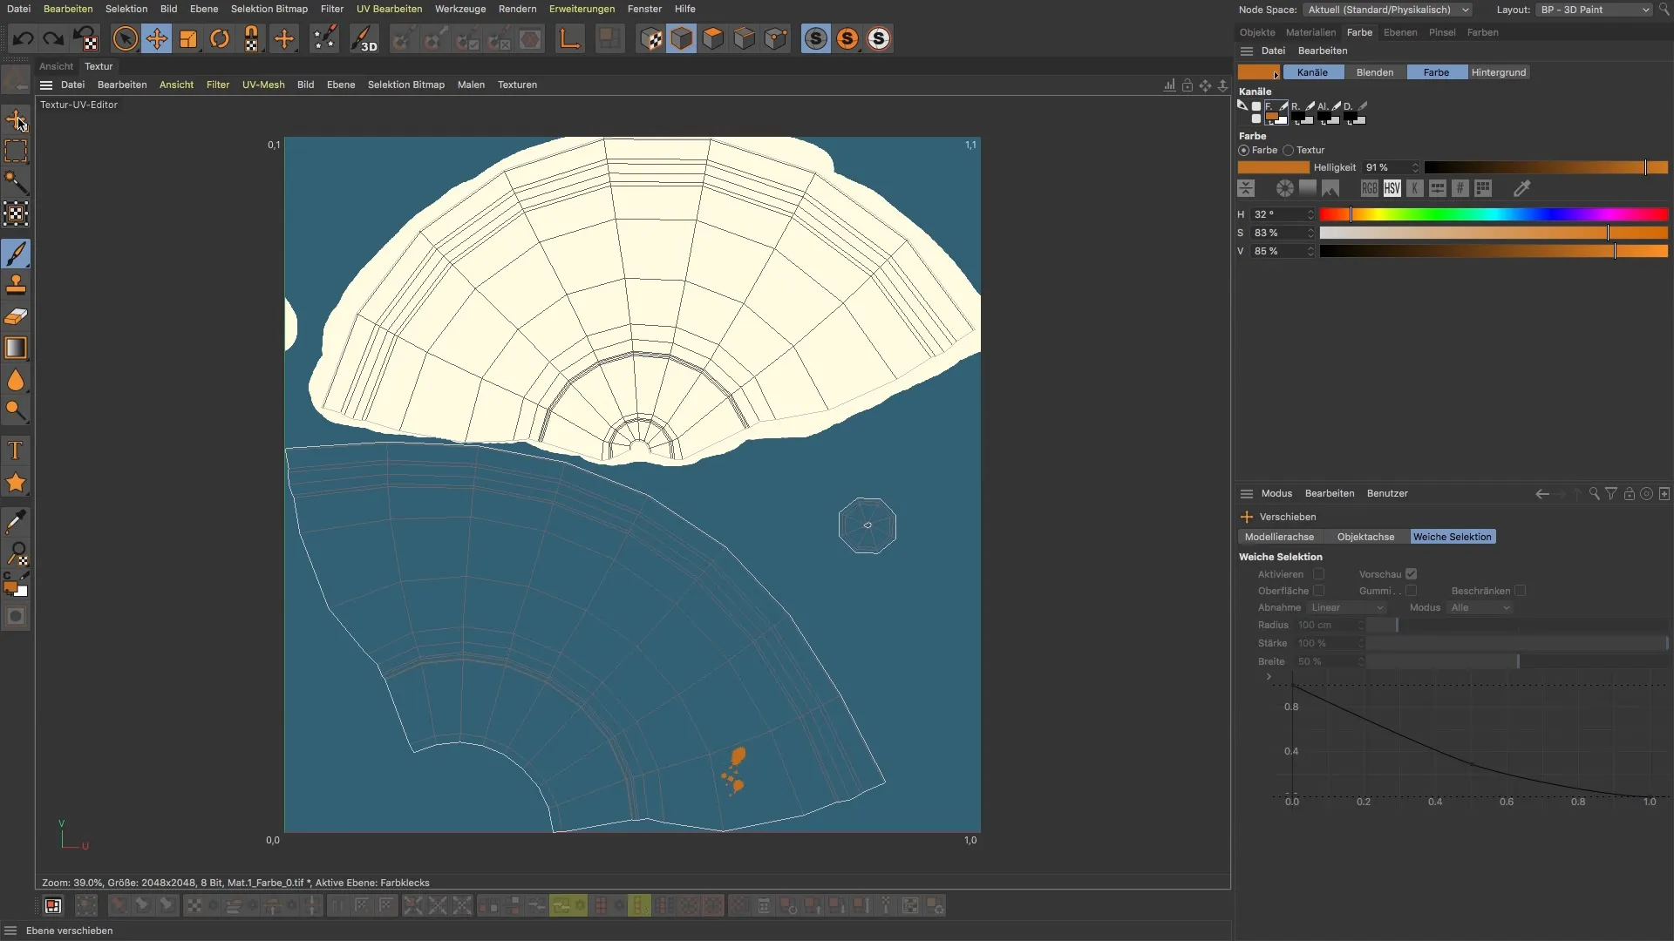The image size is (1674, 941).
Task: Select the Eraser tool in left palette
Action: [x=16, y=316]
